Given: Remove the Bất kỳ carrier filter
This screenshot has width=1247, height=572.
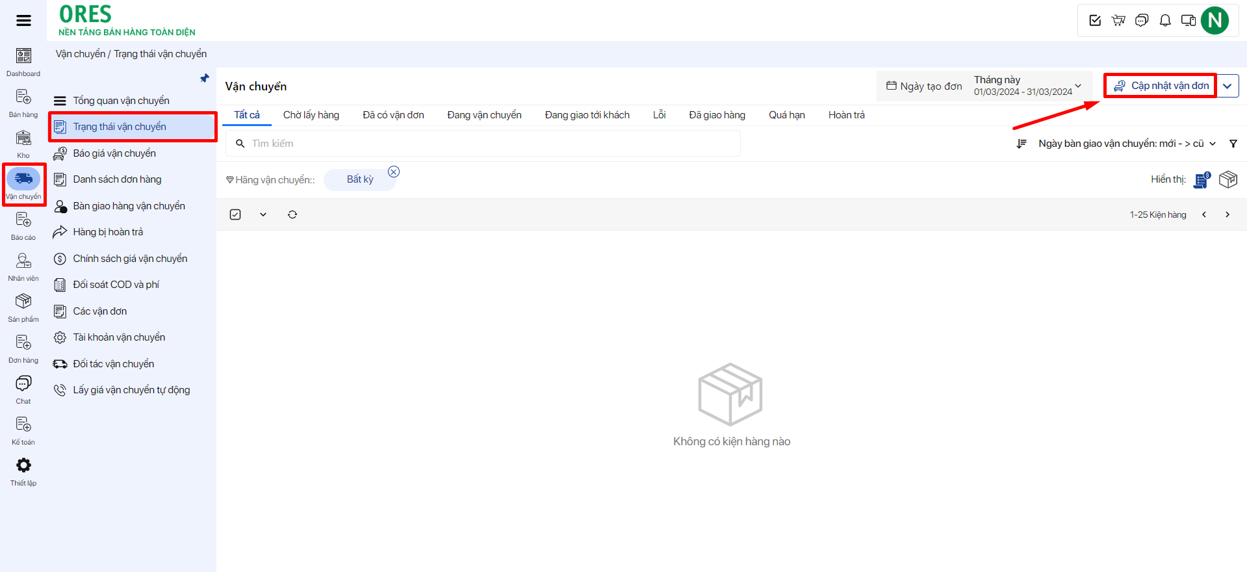Looking at the screenshot, I should point(394,172).
